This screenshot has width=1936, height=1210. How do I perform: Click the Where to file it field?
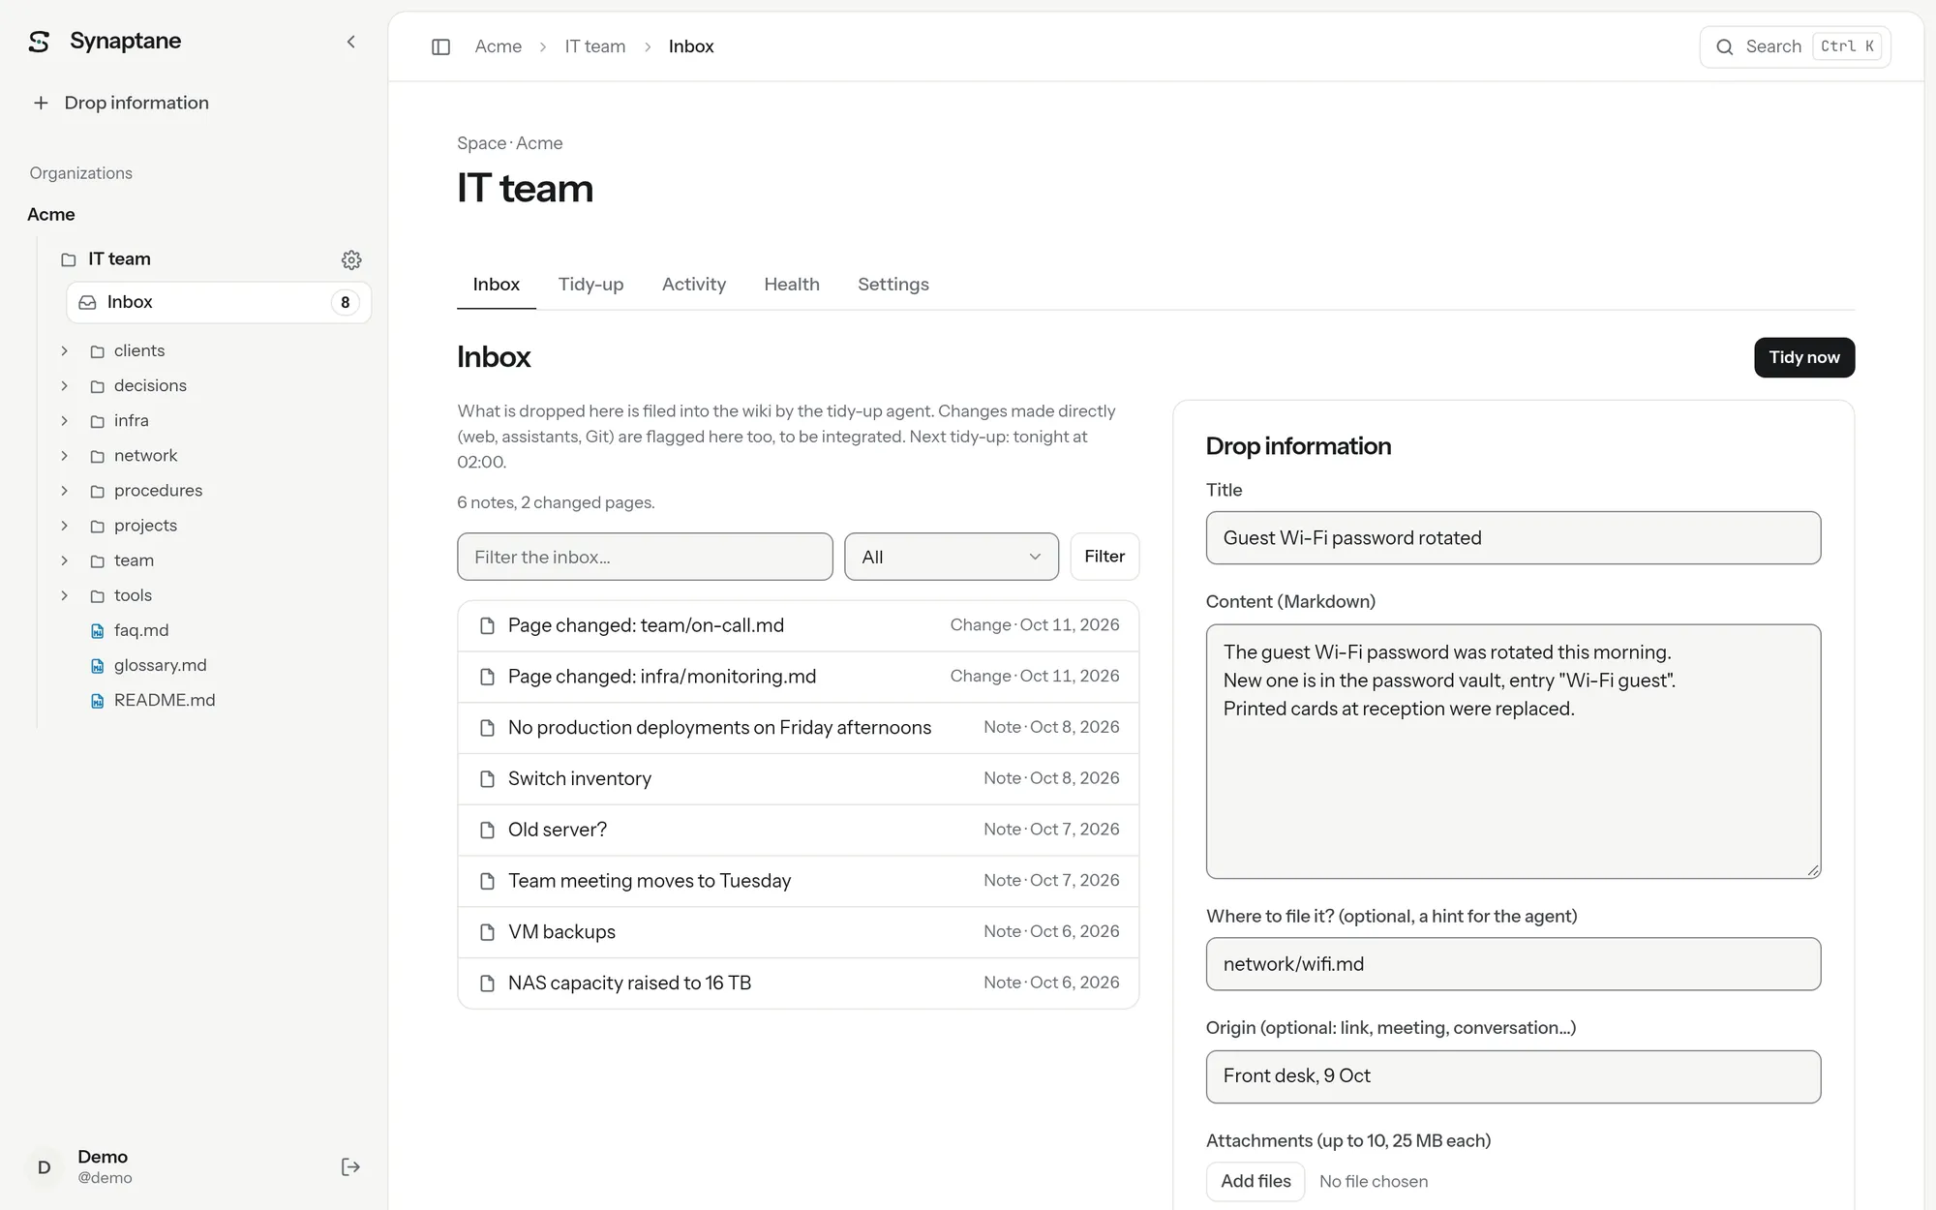point(1513,964)
